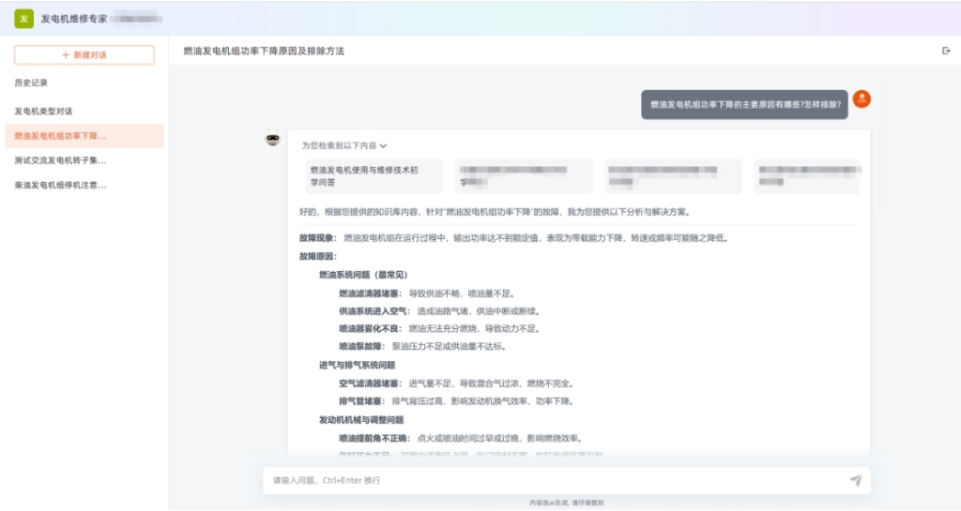
Task: Click the 燃油系统问题（最常见）heading
Action: pyautogui.click(x=363, y=275)
